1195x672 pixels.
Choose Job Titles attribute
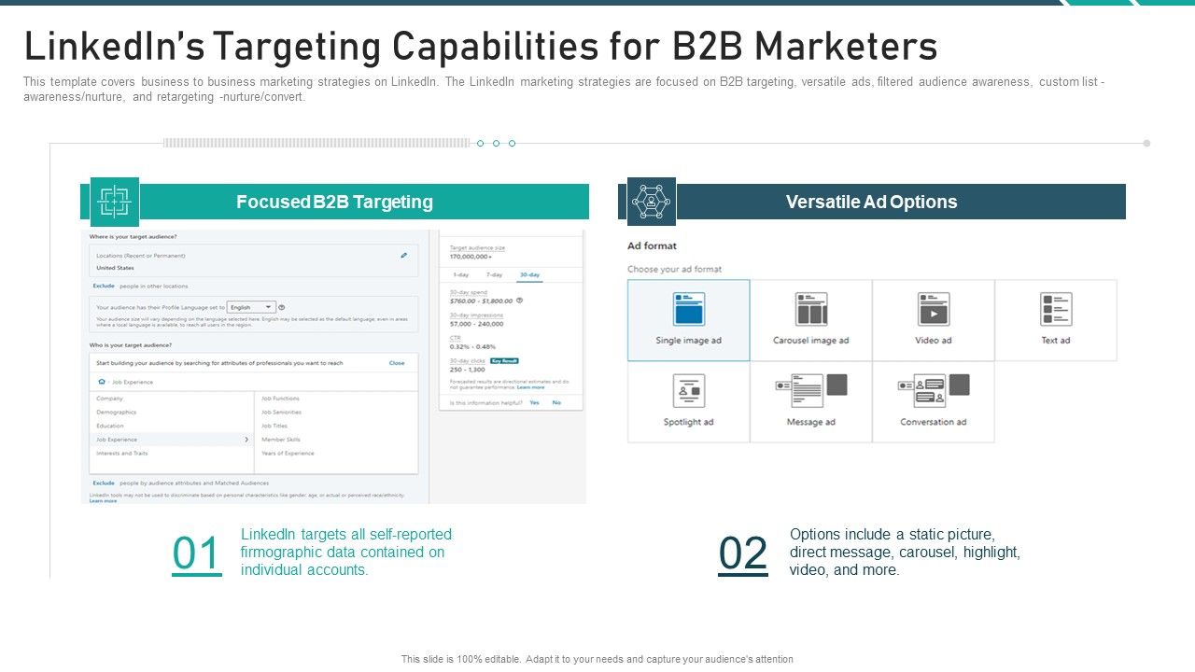274,426
